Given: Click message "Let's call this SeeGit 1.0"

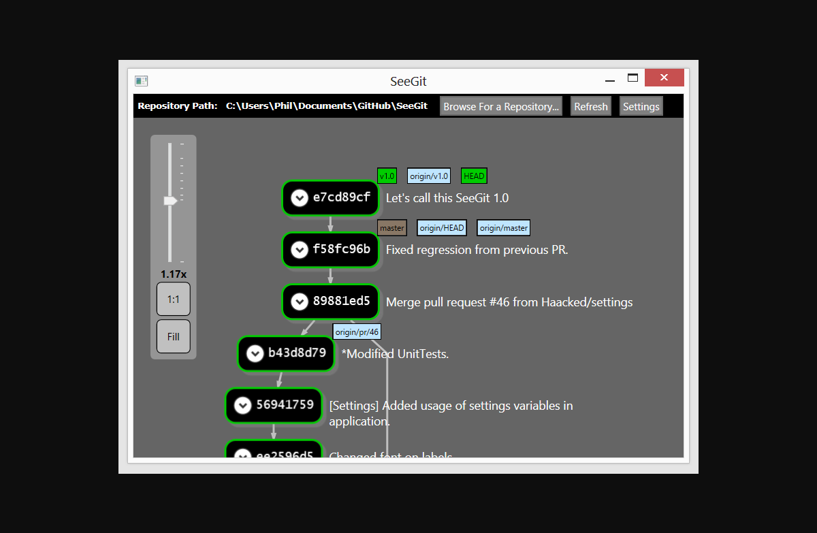Looking at the screenshot, I should [x=447, y=198].
